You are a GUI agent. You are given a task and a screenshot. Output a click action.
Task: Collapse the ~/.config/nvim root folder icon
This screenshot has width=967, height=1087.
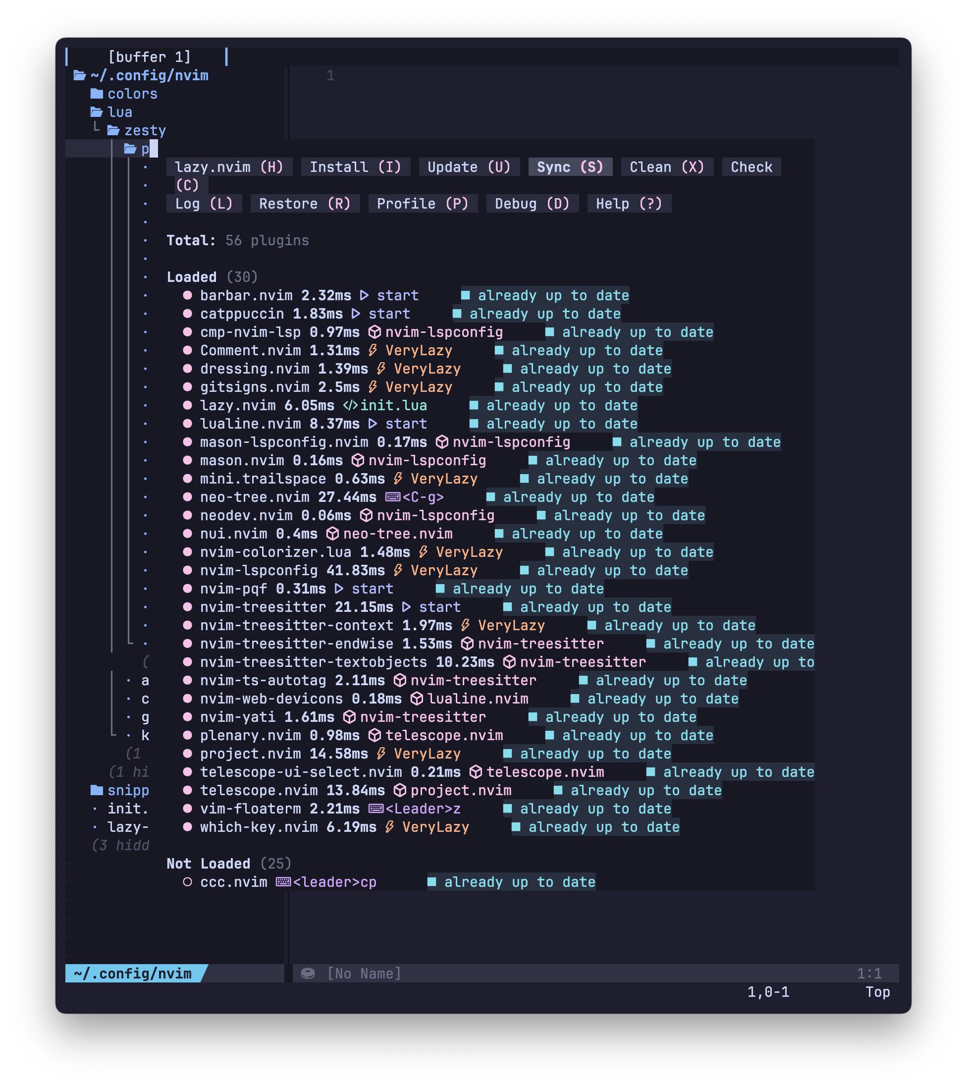80,75
